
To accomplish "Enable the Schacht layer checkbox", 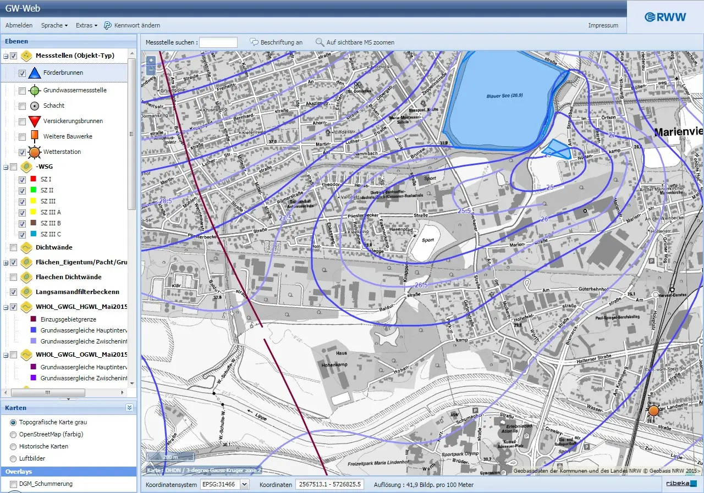I will pyautogui.click(x=22, y=106).
